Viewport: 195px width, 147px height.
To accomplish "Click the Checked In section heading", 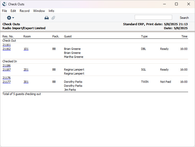I will pos(10,61).
